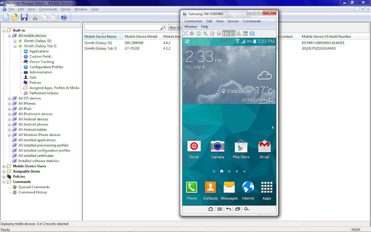The height and width of the screenshot is (232, 371).
Task: Open Help via the question mark icon
Action: [64, 17]
